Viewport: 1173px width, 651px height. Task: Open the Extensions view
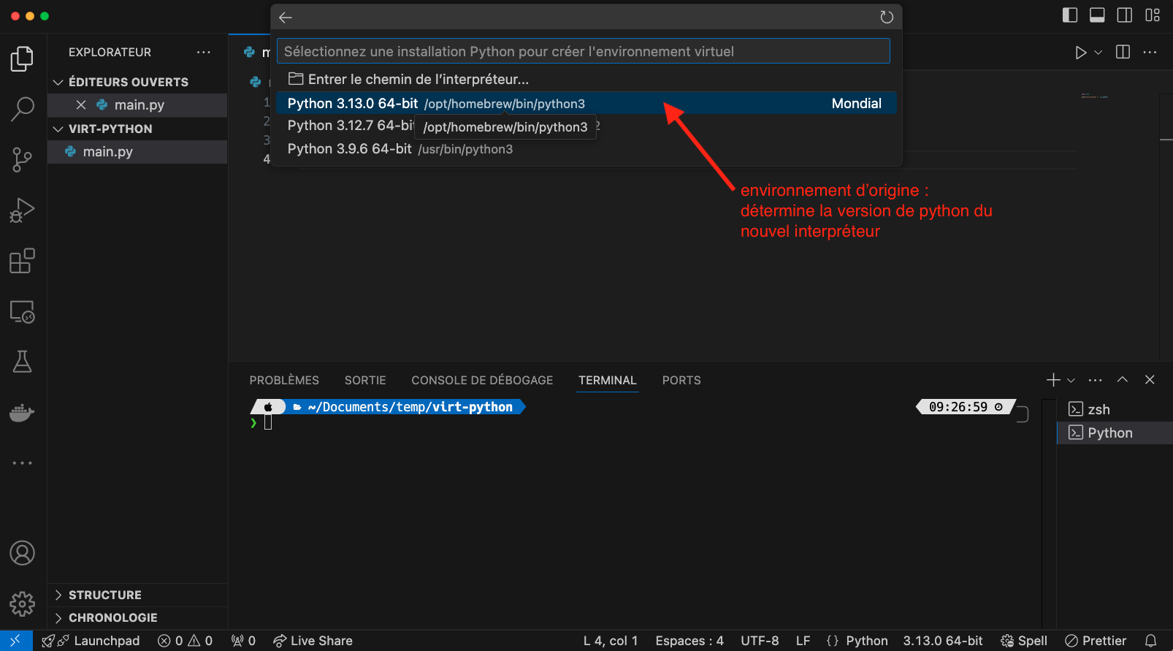pyautogui.click(x=22, y=261)
